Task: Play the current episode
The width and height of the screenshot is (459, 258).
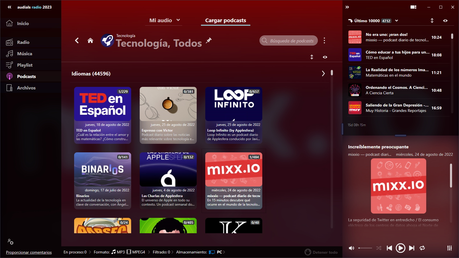Action: [400, 248]
